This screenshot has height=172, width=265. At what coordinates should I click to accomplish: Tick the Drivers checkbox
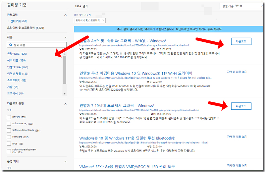point(9,117)
